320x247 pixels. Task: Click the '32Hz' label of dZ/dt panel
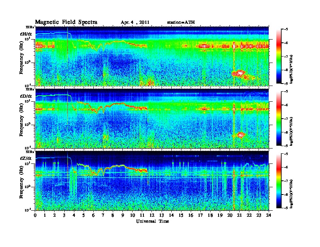pyautogui.click(x=30, y=151)
